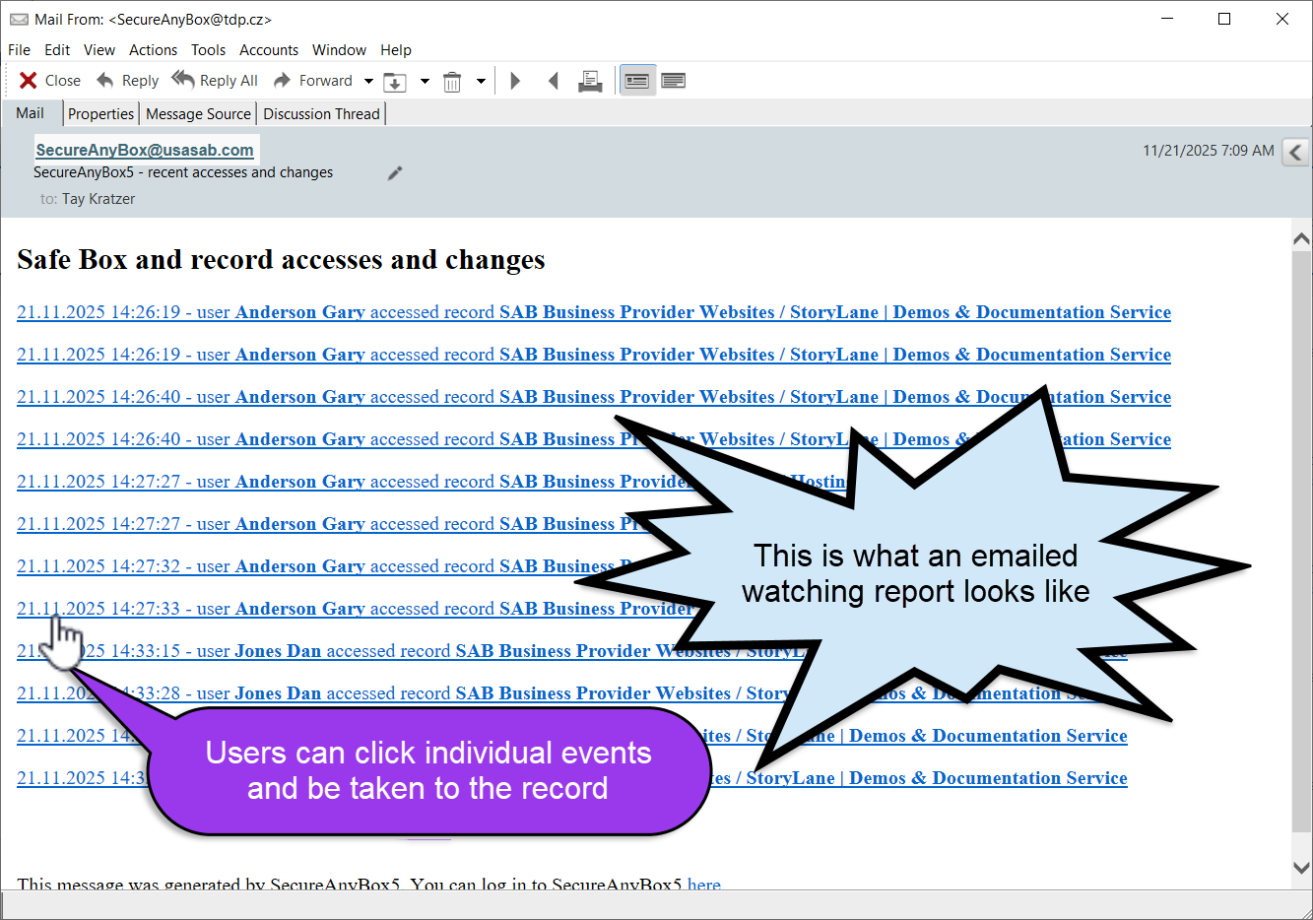Click the message scrollbar up arrow

[1301, 237]
